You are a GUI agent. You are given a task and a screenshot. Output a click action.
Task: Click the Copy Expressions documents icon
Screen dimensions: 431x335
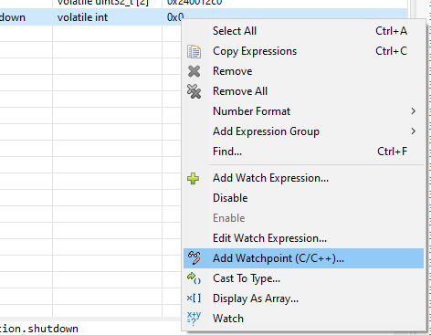click(x=194, y=51)
